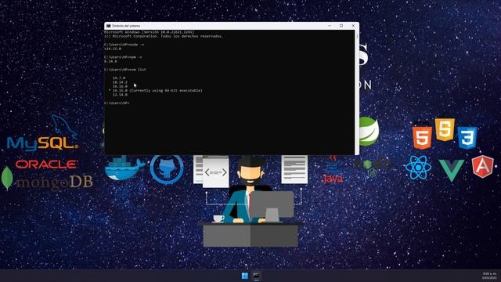The width and height of the screenshot is (501, 282).
Task: Click the node -v command line
Action: tap(124, 45)
